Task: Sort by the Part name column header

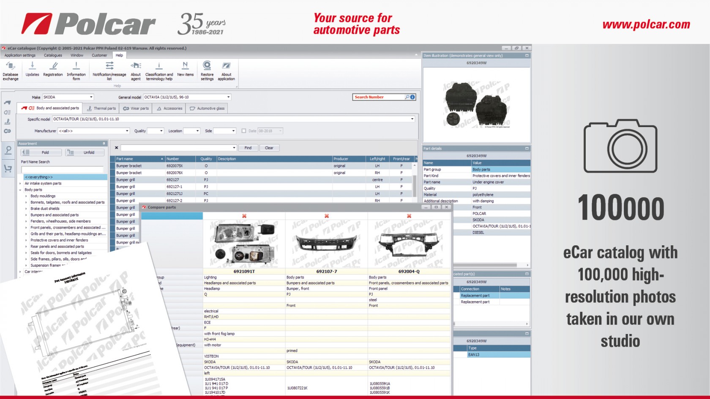Action: pos(139,159)
